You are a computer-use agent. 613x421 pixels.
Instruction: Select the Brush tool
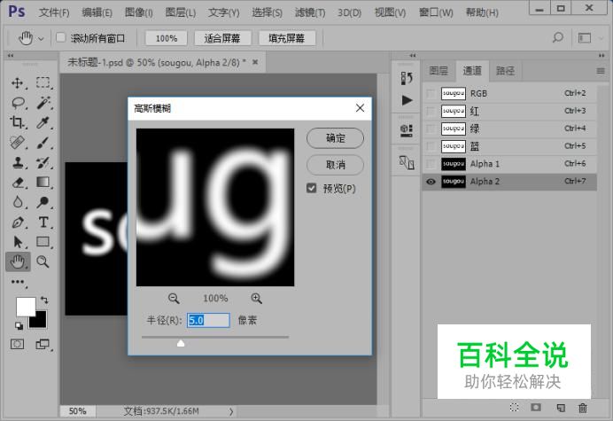(43, 143)
